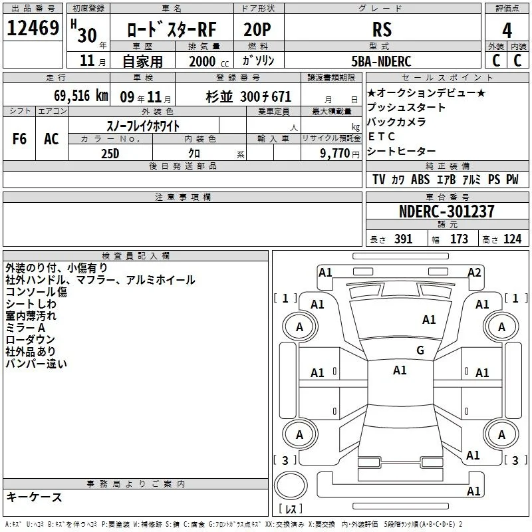Select the displacement value 2000 cc
Viewport: 532px width, 532px height.
pyautogui.click(x=209, y=62)
